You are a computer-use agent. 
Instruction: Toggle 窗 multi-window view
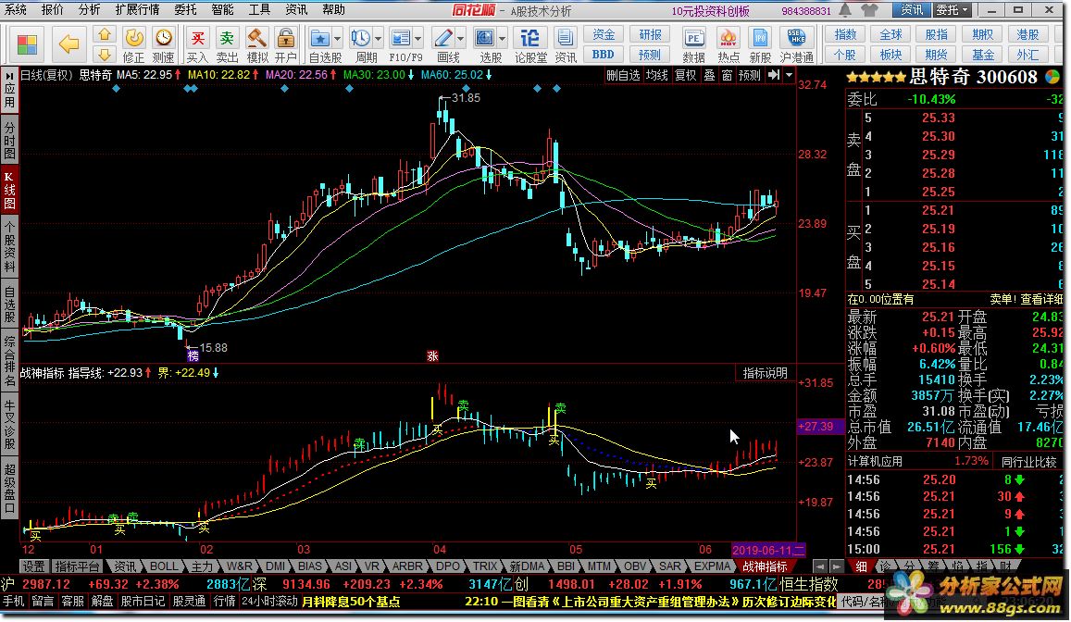point(728,75)
